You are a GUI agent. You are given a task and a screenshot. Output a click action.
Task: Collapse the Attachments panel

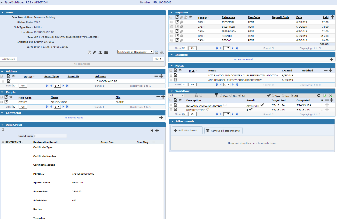172,121
